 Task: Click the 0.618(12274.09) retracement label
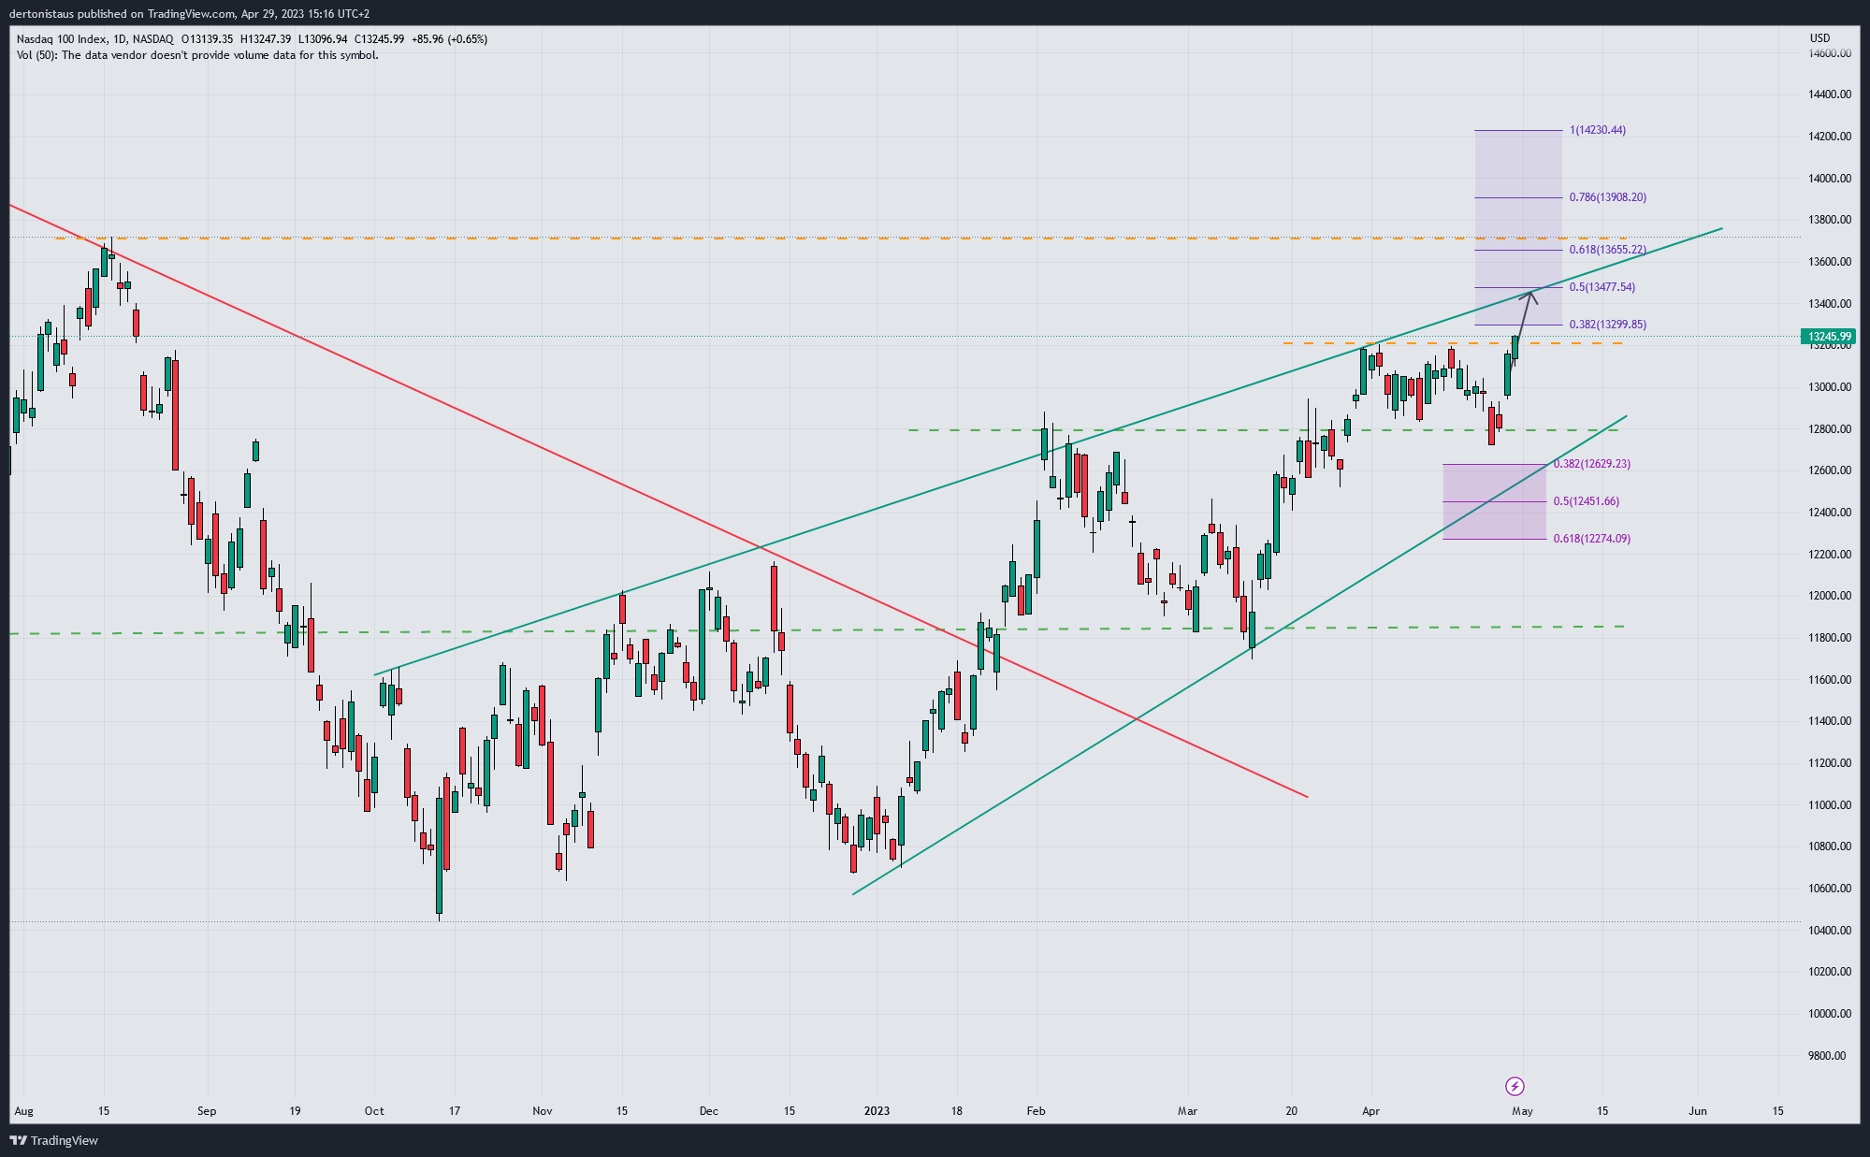(1591, 539)
